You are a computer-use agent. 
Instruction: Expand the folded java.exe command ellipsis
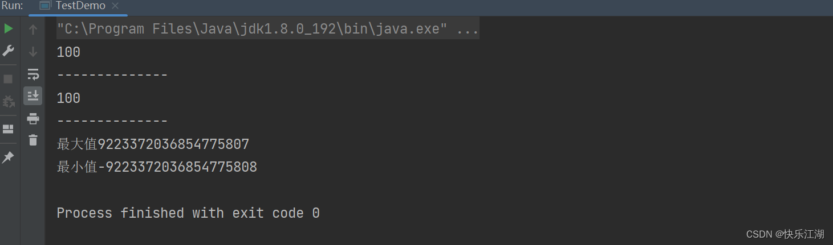tap(468, 29)
